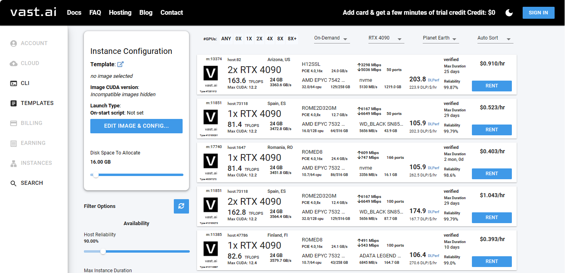Toggle dark mode moon icon
Image resolution: width=565 pixels, height=273 pixels.
(x=509, y=13)
